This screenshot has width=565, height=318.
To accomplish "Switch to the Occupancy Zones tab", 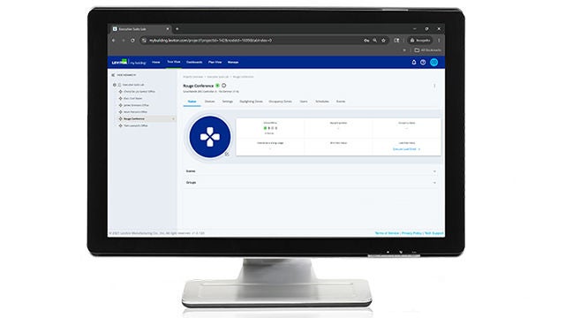I will 281,102.
